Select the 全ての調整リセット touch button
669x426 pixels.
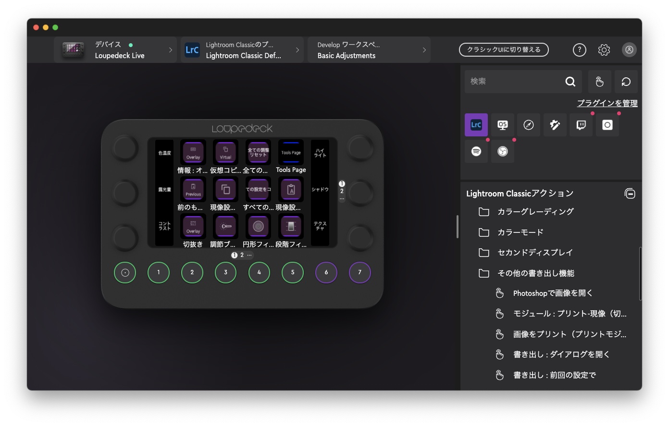click(258, 152)
